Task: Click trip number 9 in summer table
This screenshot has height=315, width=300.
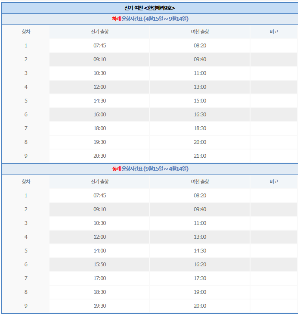Action: click(x=26, y=156)
